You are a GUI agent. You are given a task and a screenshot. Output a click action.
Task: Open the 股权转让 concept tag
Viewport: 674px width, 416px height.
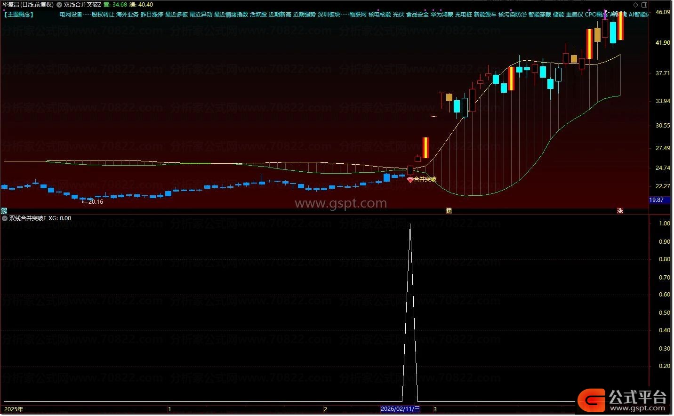[103, 15]
